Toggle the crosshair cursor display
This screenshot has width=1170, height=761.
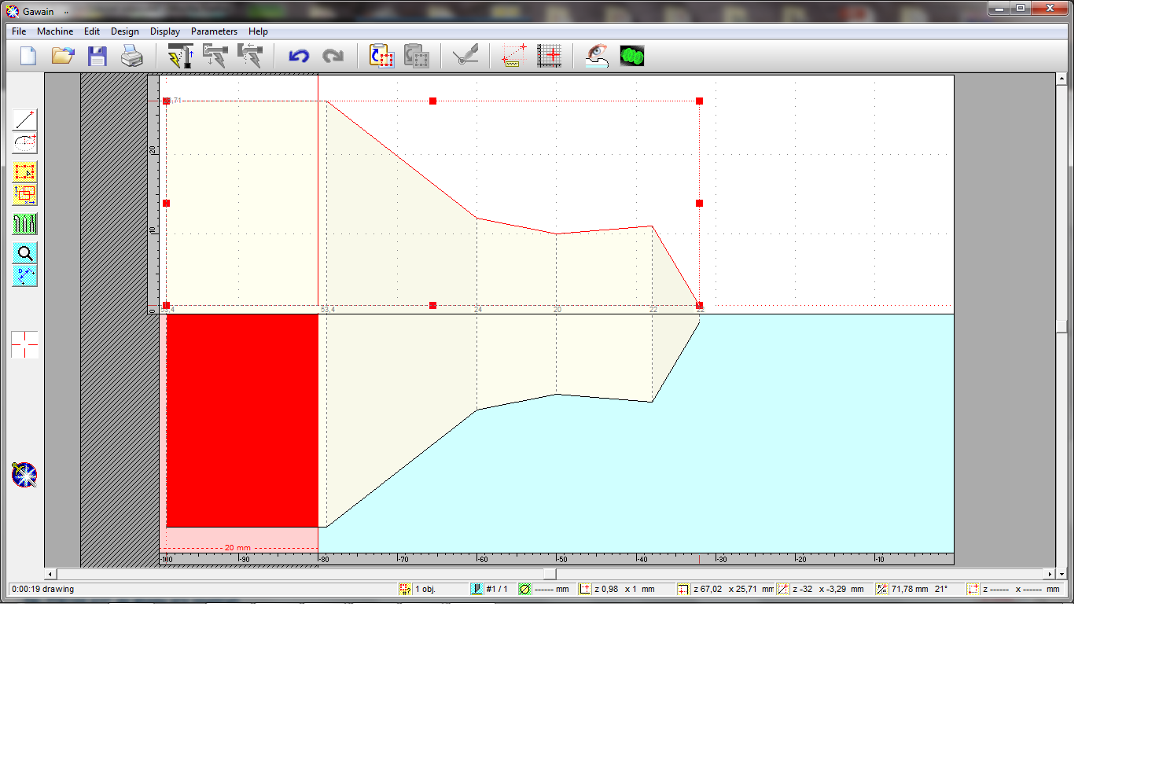(x=24, y=344)
